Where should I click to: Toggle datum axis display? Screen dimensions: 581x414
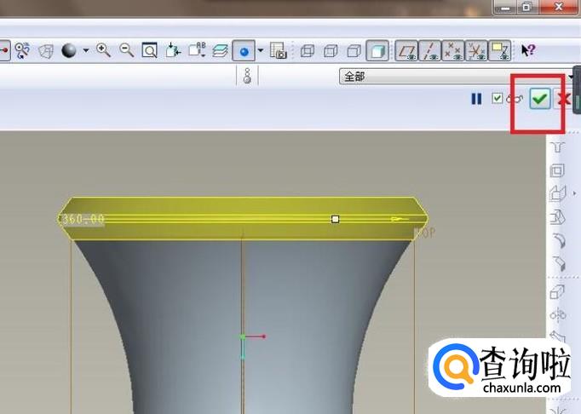tap(431, 50)
